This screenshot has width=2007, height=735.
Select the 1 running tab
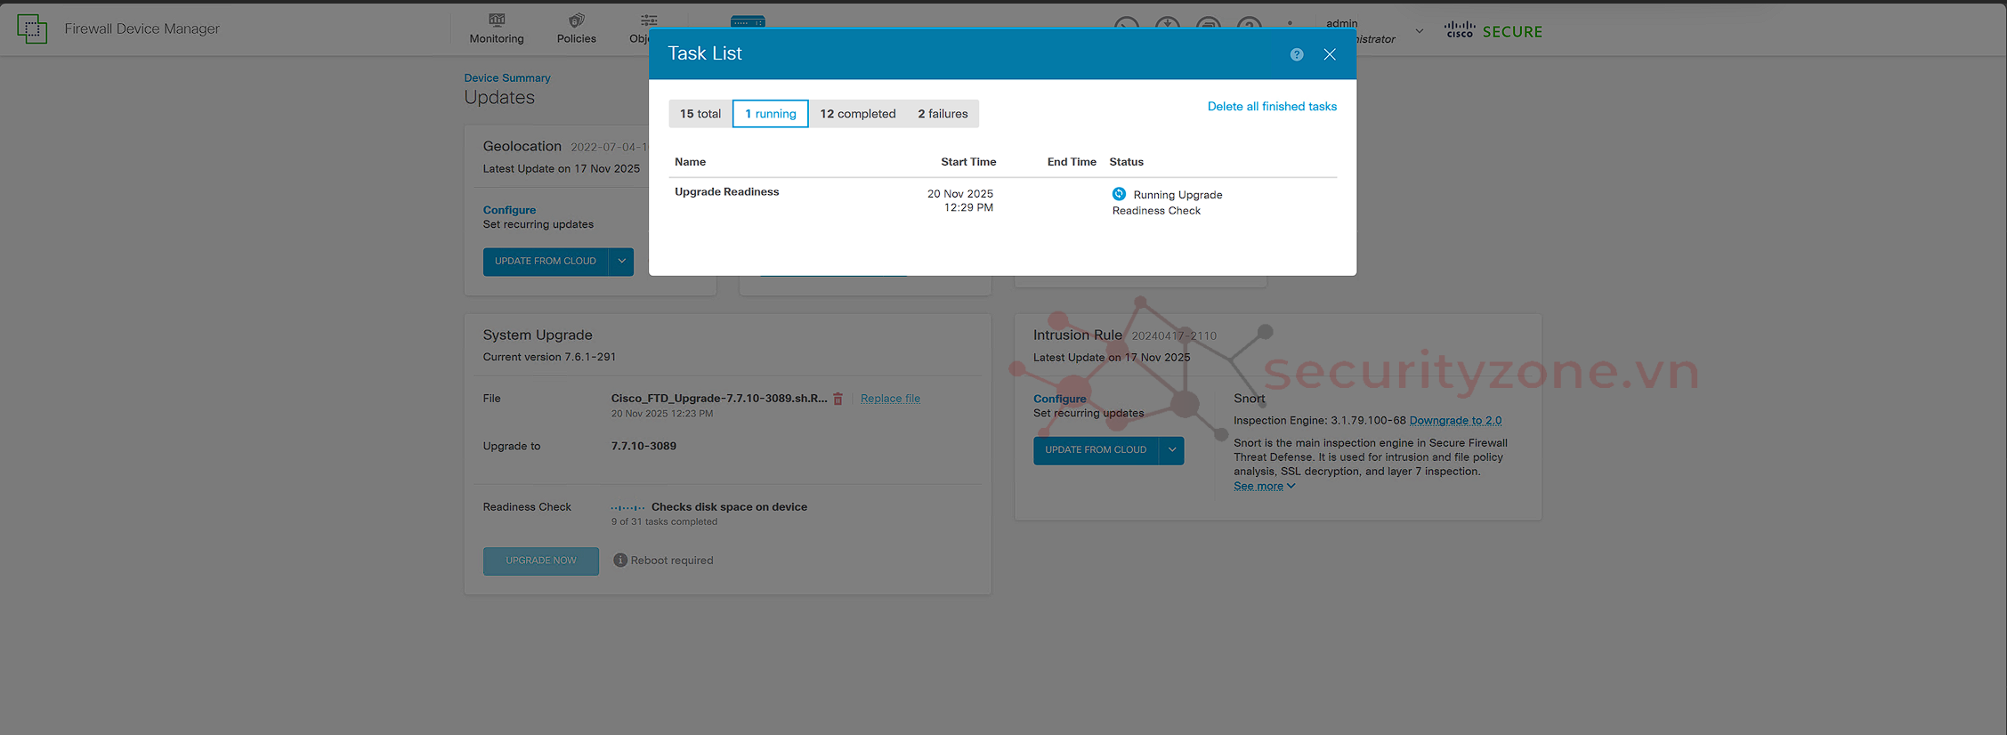(770, 114)
